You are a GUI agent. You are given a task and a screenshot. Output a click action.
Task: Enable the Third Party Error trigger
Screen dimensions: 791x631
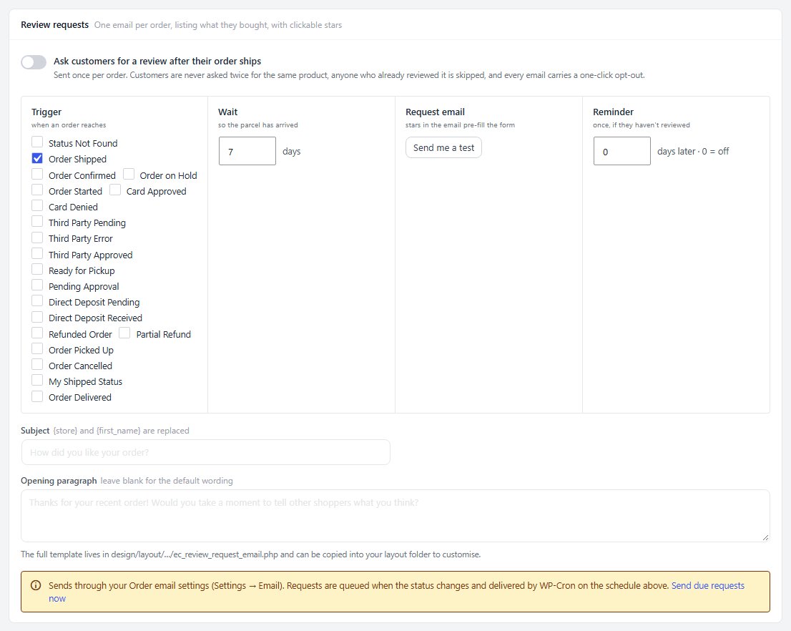[37, 238]
